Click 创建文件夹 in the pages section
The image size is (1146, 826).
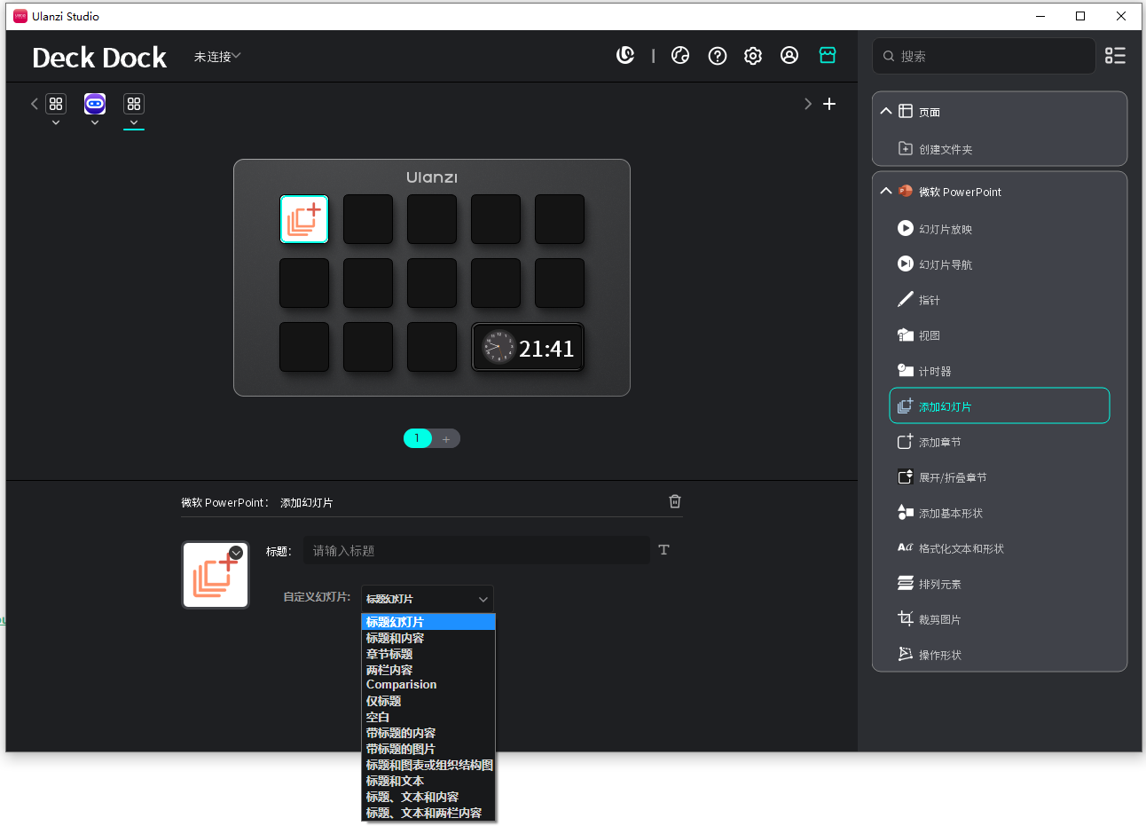[945, 149]
